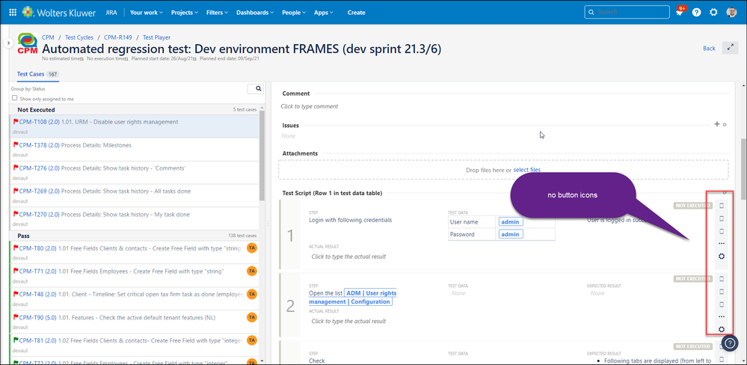Screen dimensions: 747x365
Task: Open the help question mark icon in header
Action: tap(697, 13)
